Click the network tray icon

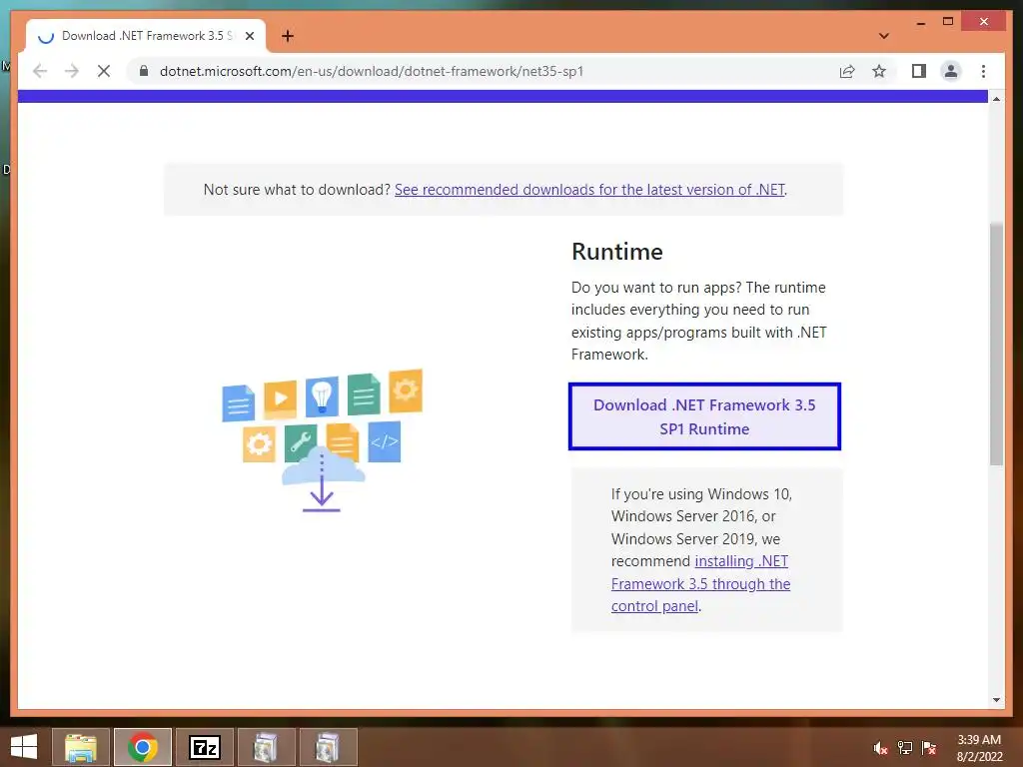click(905, 748)
